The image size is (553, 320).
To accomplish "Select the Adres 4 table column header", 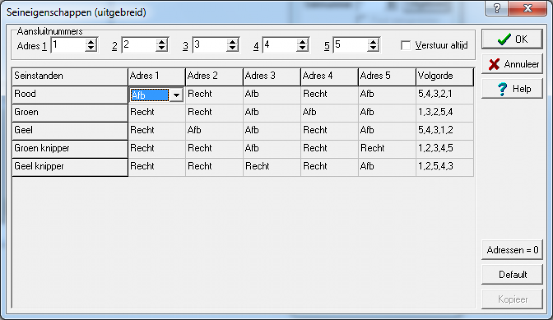I will click(329, 76).
